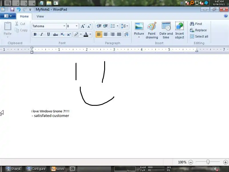Open text color dropdown arrow
Image resolution: width=229 pixels, height=172 pixels.
pos(90,34)
